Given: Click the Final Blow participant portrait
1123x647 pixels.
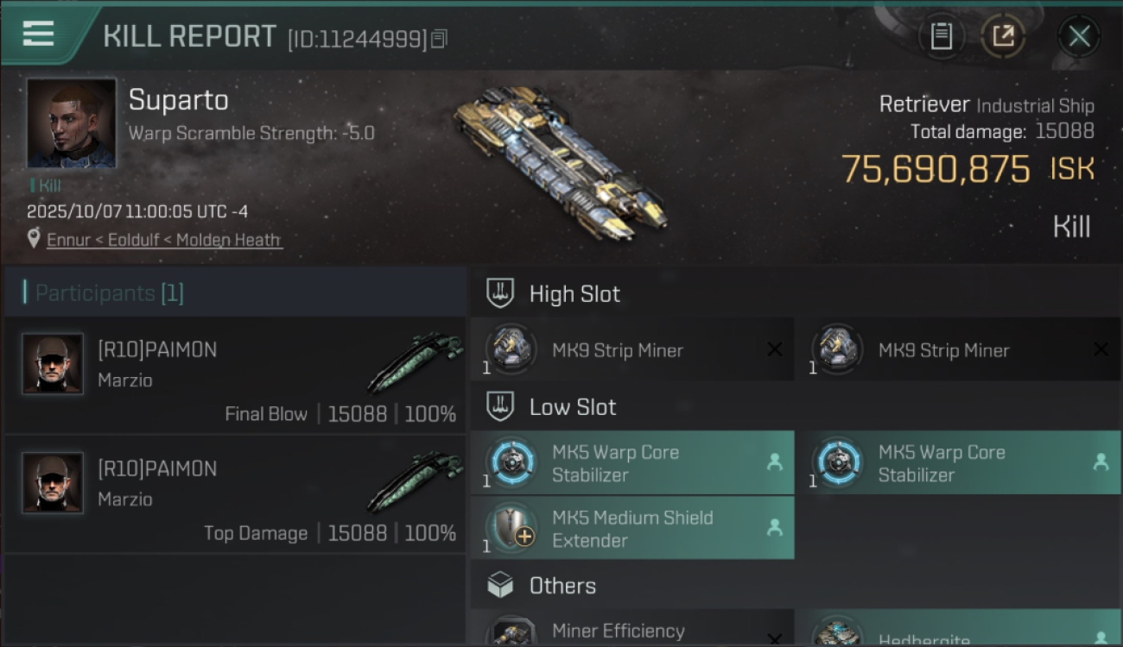Looking at the screenshot, I should tap(53, 364).
